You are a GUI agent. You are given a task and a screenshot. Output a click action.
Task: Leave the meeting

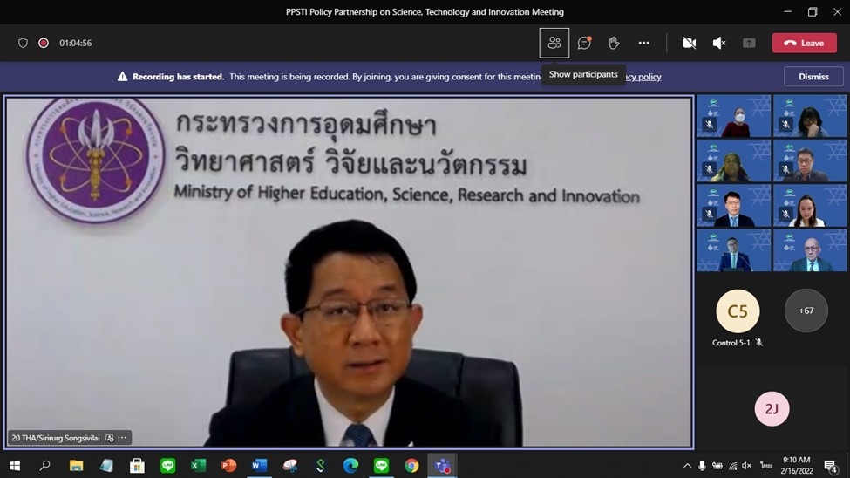804,43
